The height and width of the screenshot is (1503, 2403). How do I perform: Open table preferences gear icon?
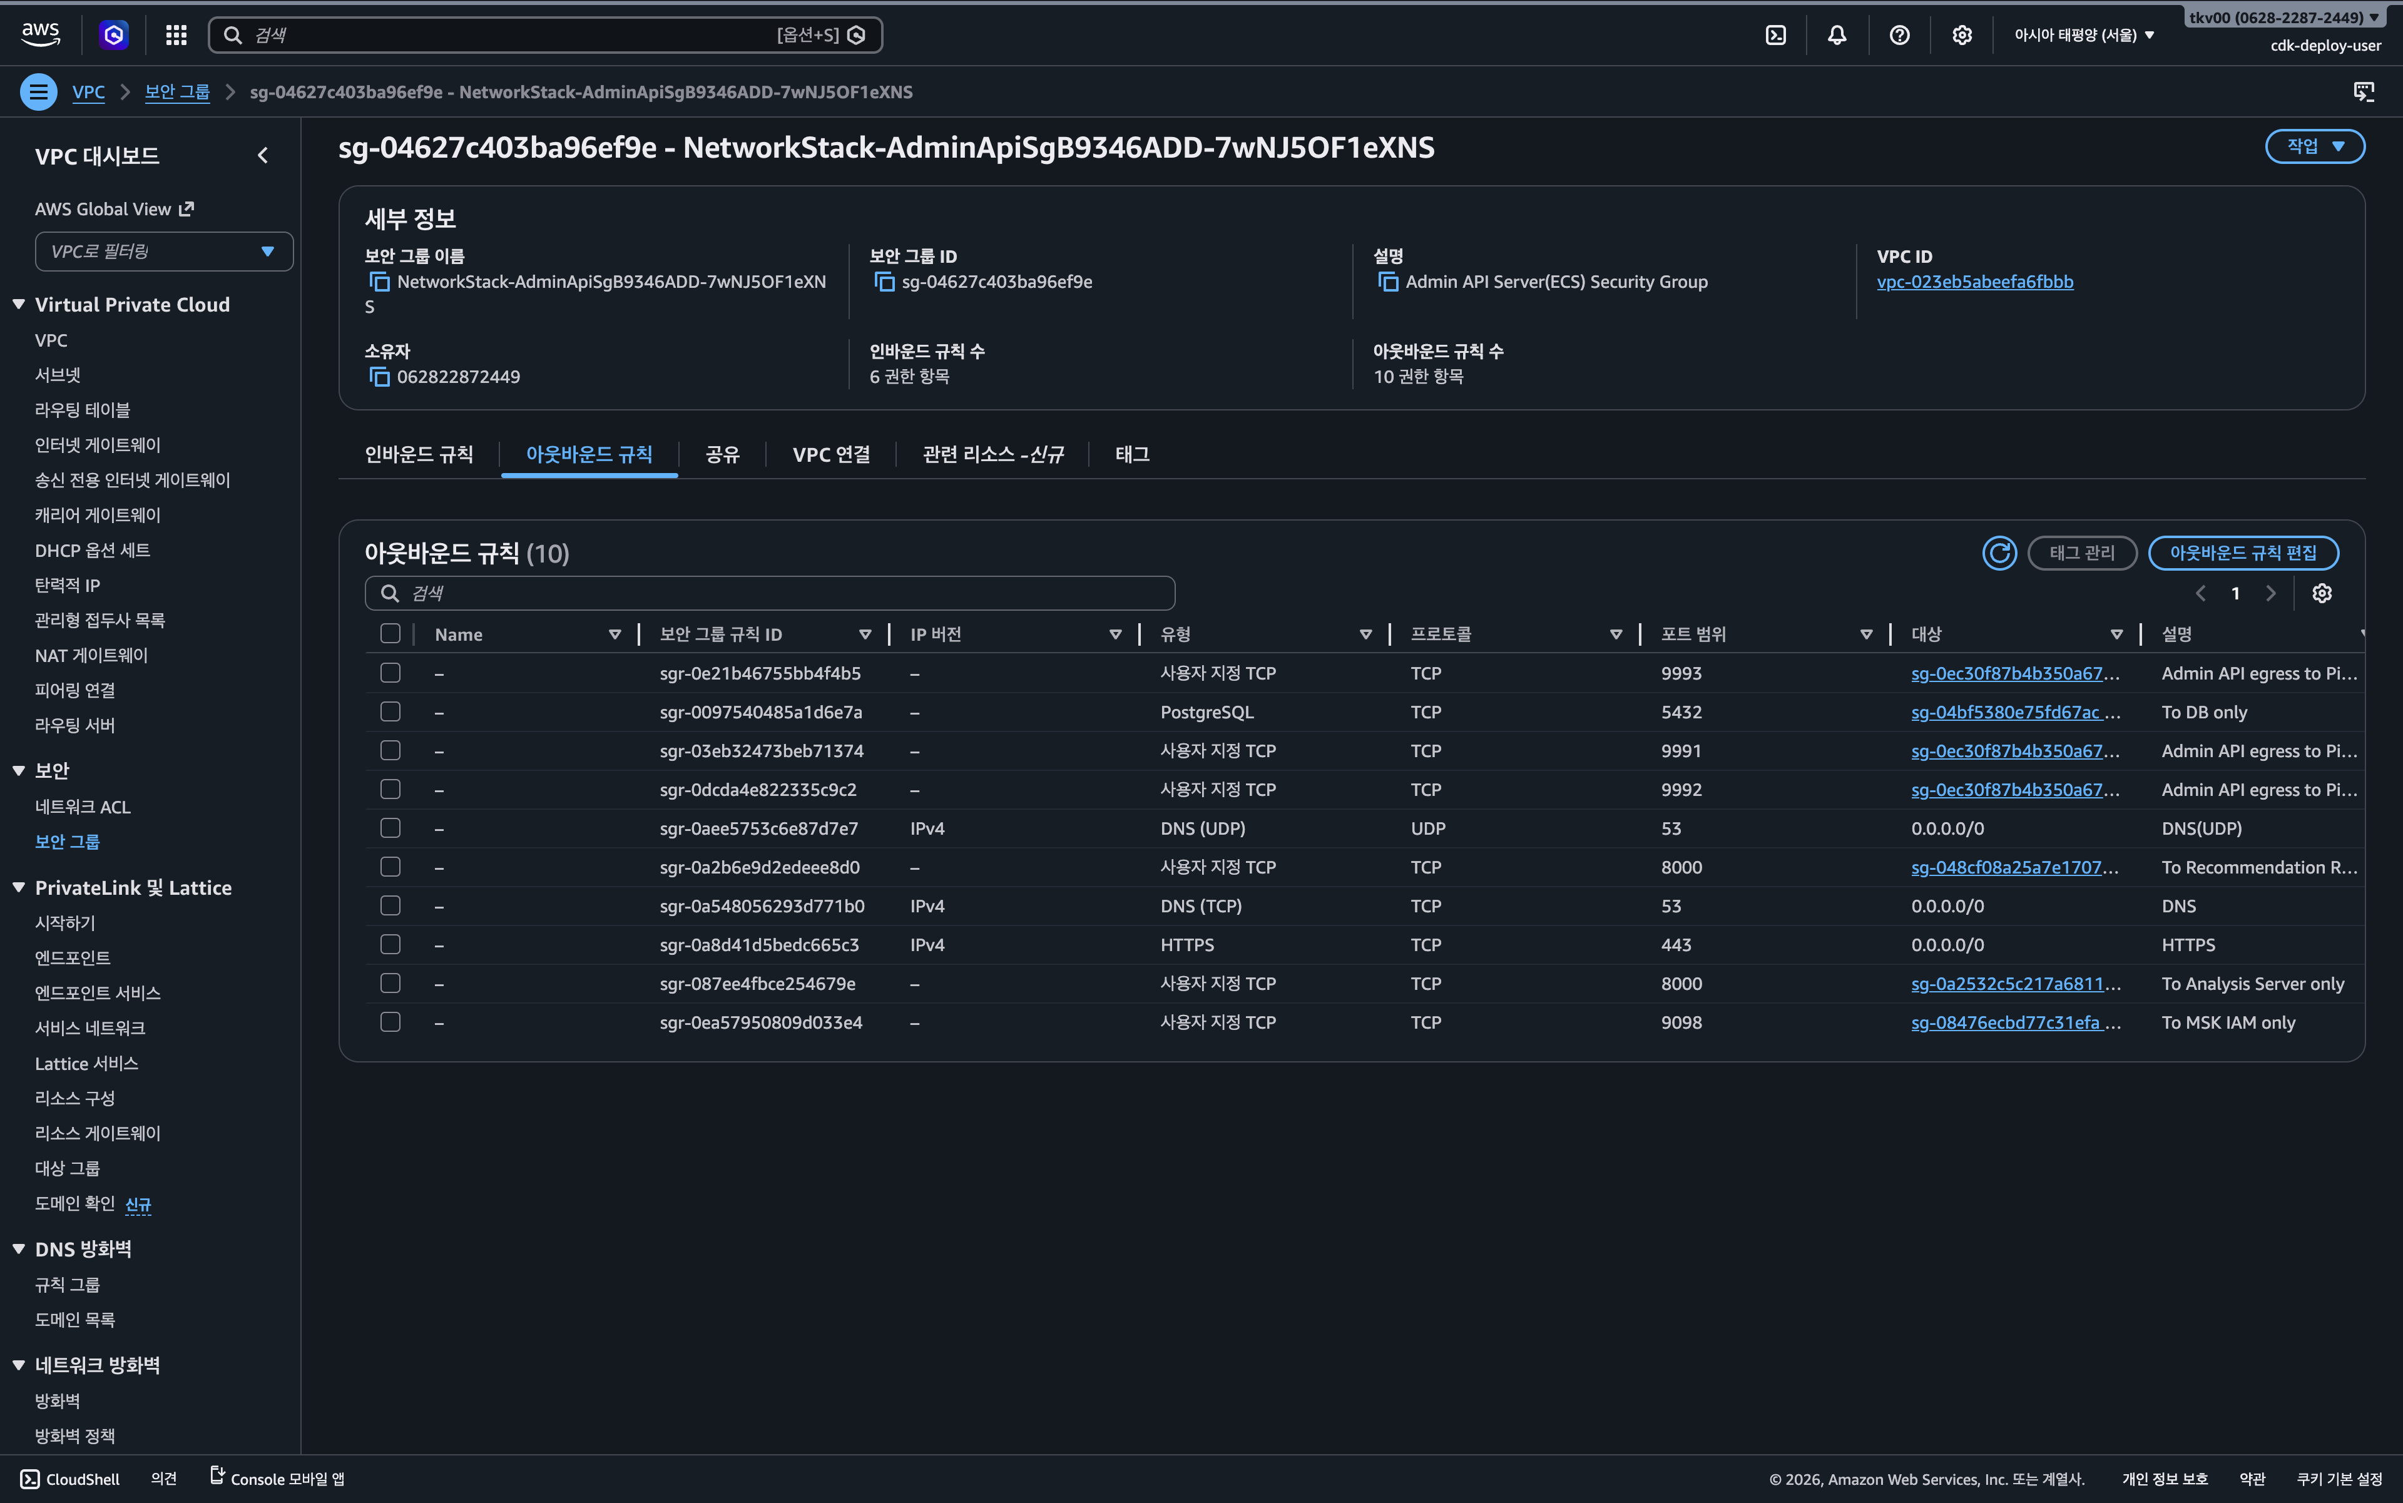2322,593
